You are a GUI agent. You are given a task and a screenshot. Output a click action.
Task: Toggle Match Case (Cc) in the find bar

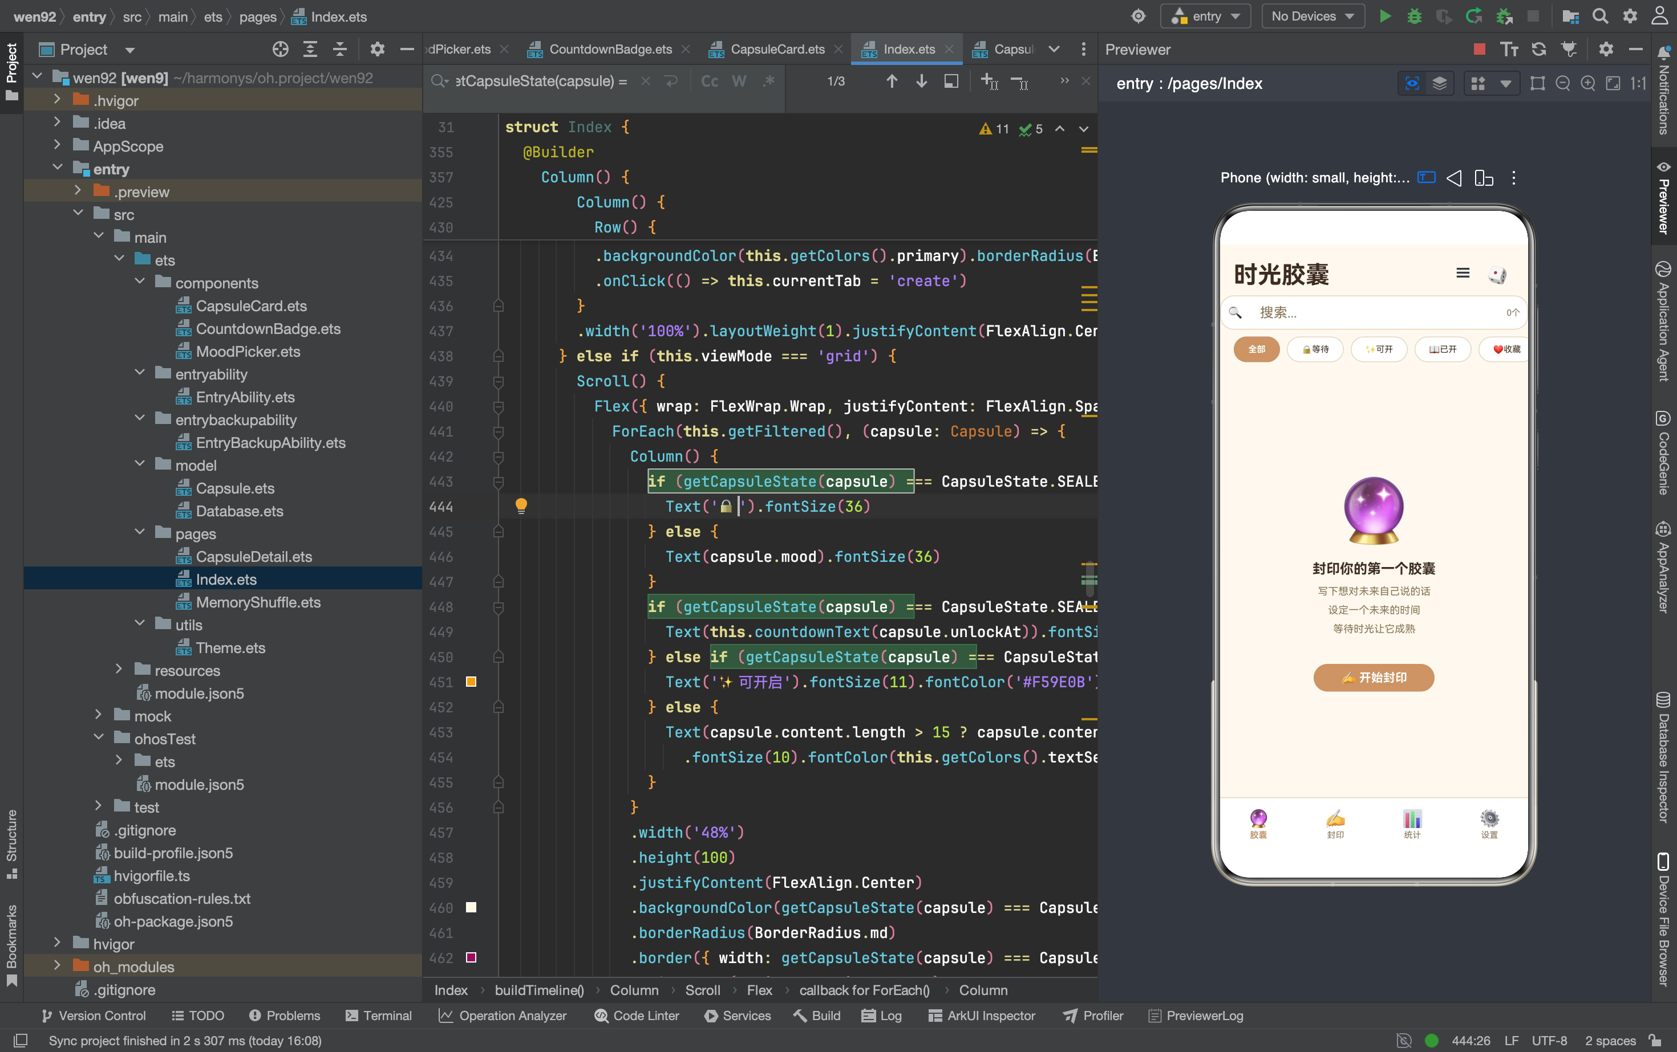[709, 81]
